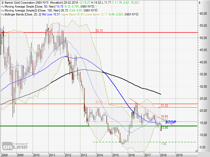The height and width of the screenshot is (157, 210).
Task: Click the date 28.02.2018 in header
Action: (71, 3)
